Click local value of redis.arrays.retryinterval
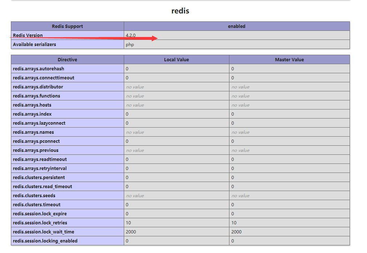This screenshot has width=367, height=253. pyautogui.click(x=127, y=169)
